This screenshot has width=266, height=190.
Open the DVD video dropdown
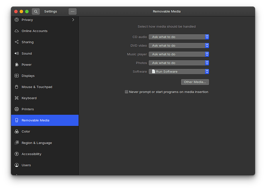click(x=179, y=46)
